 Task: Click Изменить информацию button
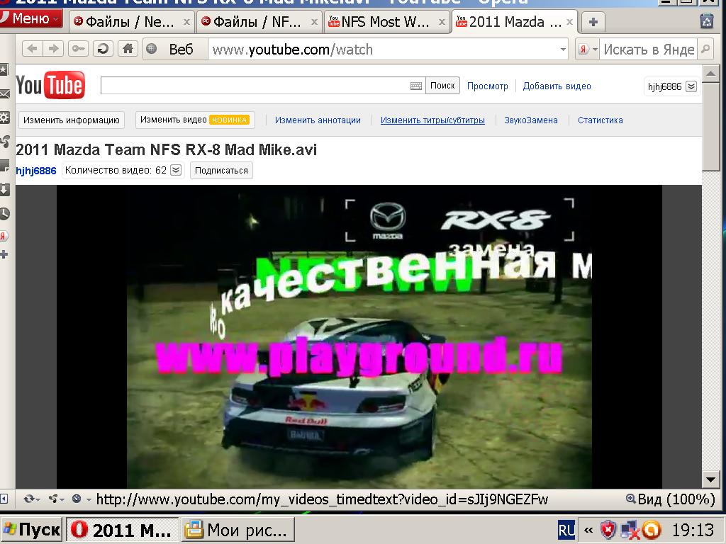coord(72,120)
